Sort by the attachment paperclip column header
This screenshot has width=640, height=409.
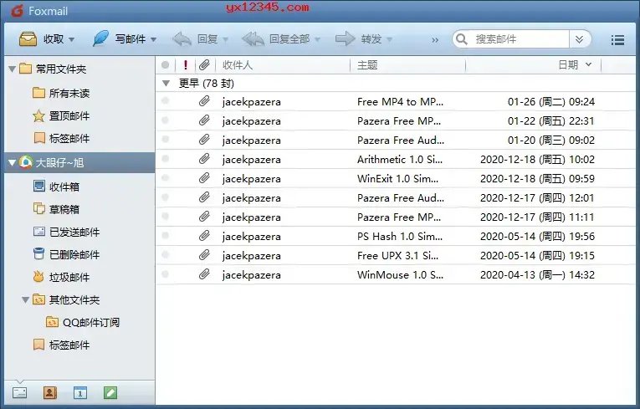tap(204, 64)
